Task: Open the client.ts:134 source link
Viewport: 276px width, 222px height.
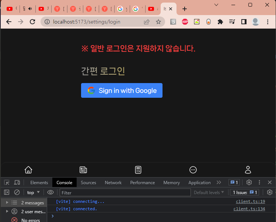Action: pyautogui.click(x=249, y=209)
